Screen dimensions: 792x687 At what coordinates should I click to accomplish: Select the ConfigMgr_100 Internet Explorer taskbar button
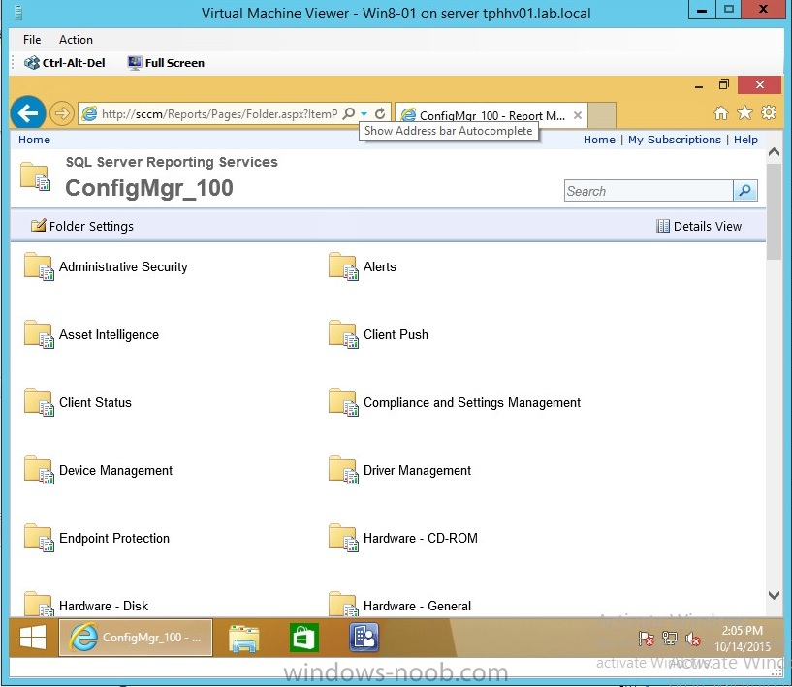click(136, 637)
